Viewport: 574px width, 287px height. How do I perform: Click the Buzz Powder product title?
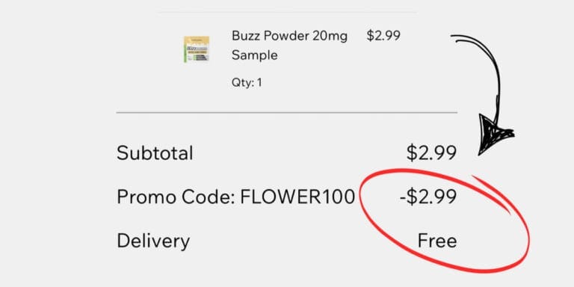coord(289,46)
